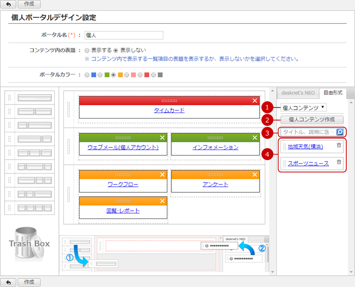Select 表示する radio option

tap(87, 50)
